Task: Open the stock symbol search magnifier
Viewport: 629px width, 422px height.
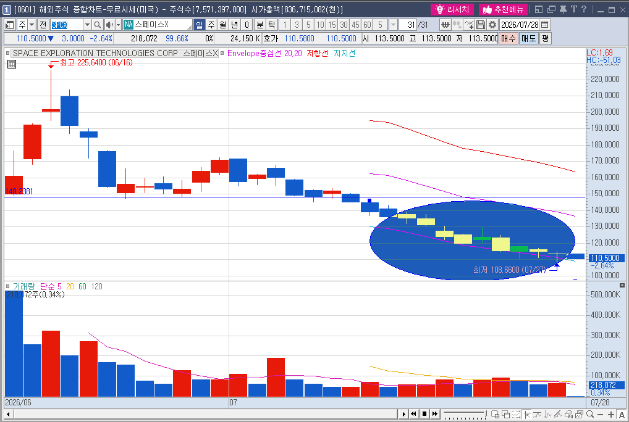Action: pos(97,25)
